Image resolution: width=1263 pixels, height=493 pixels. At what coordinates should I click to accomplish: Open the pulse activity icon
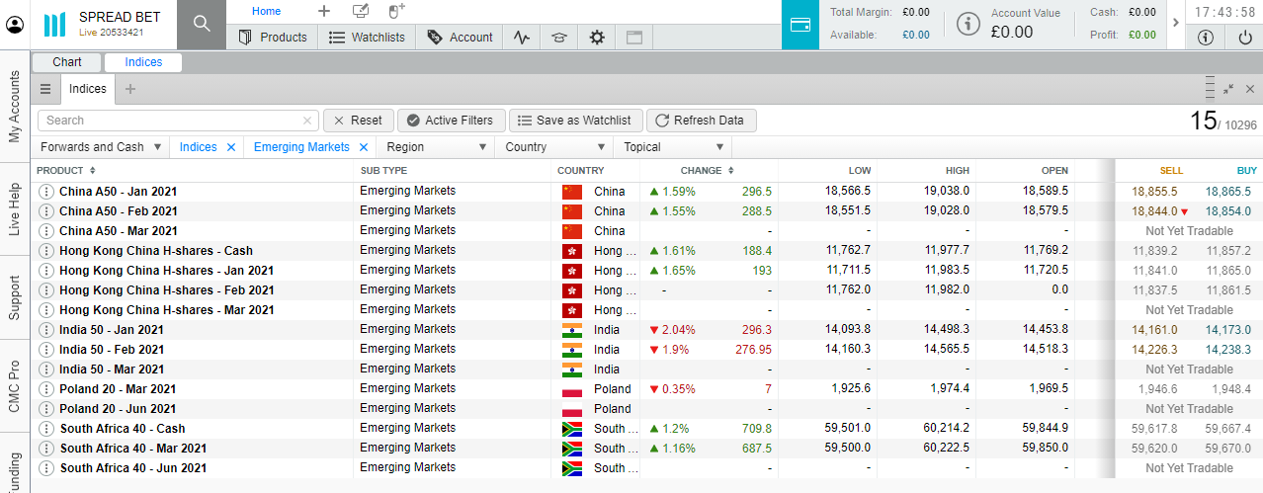point(522,38)
